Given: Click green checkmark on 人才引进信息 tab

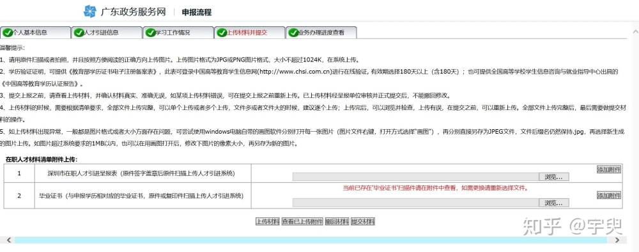Looking at the screenshot, I should click(x=79, y=33).
